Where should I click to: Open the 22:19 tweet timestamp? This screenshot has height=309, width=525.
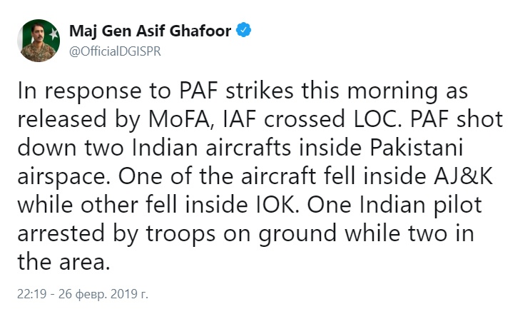[32, 294]
